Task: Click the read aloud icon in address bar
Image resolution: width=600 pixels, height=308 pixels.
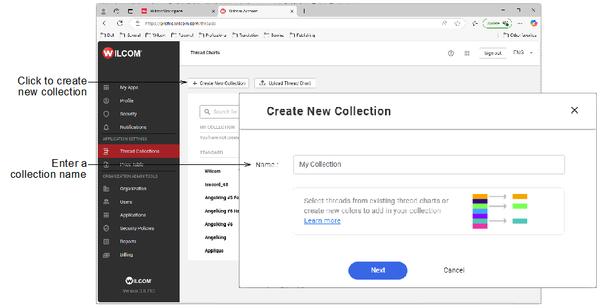Action: (445, 23)
